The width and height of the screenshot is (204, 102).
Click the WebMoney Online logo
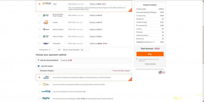pos(46,92)
